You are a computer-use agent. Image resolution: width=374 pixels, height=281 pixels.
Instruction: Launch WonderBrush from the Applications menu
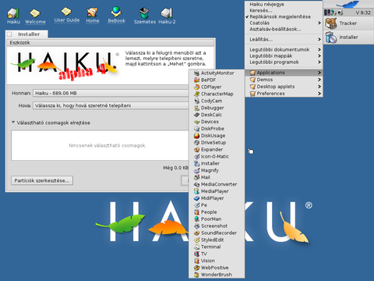click(x=217, y=275)
